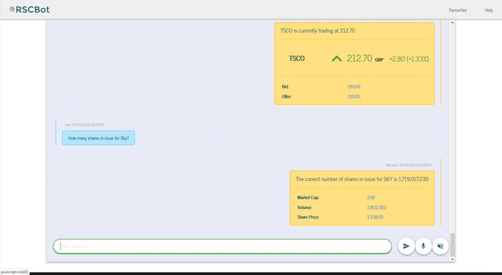Screen dimensions: 502x275
Task: Click the Received 10/03/2018 22:48:24 timestamp
Action: click(409, 165)
